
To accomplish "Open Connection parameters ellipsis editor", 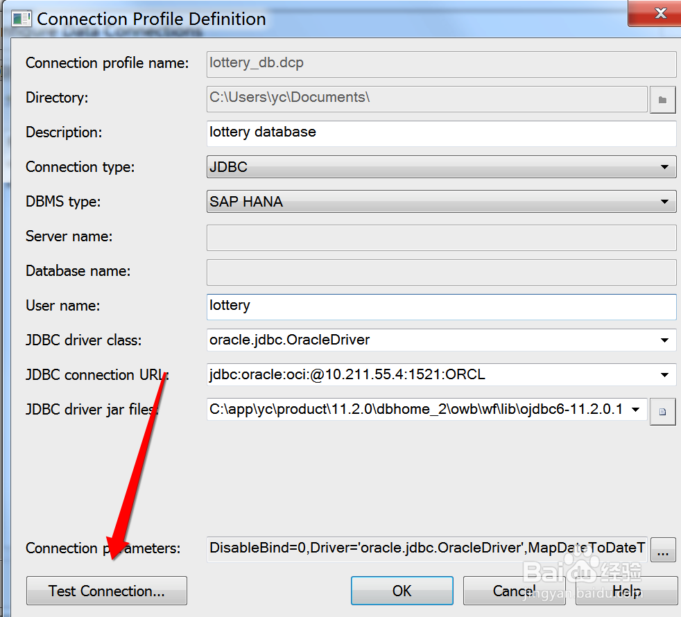I will pos(662,550).
